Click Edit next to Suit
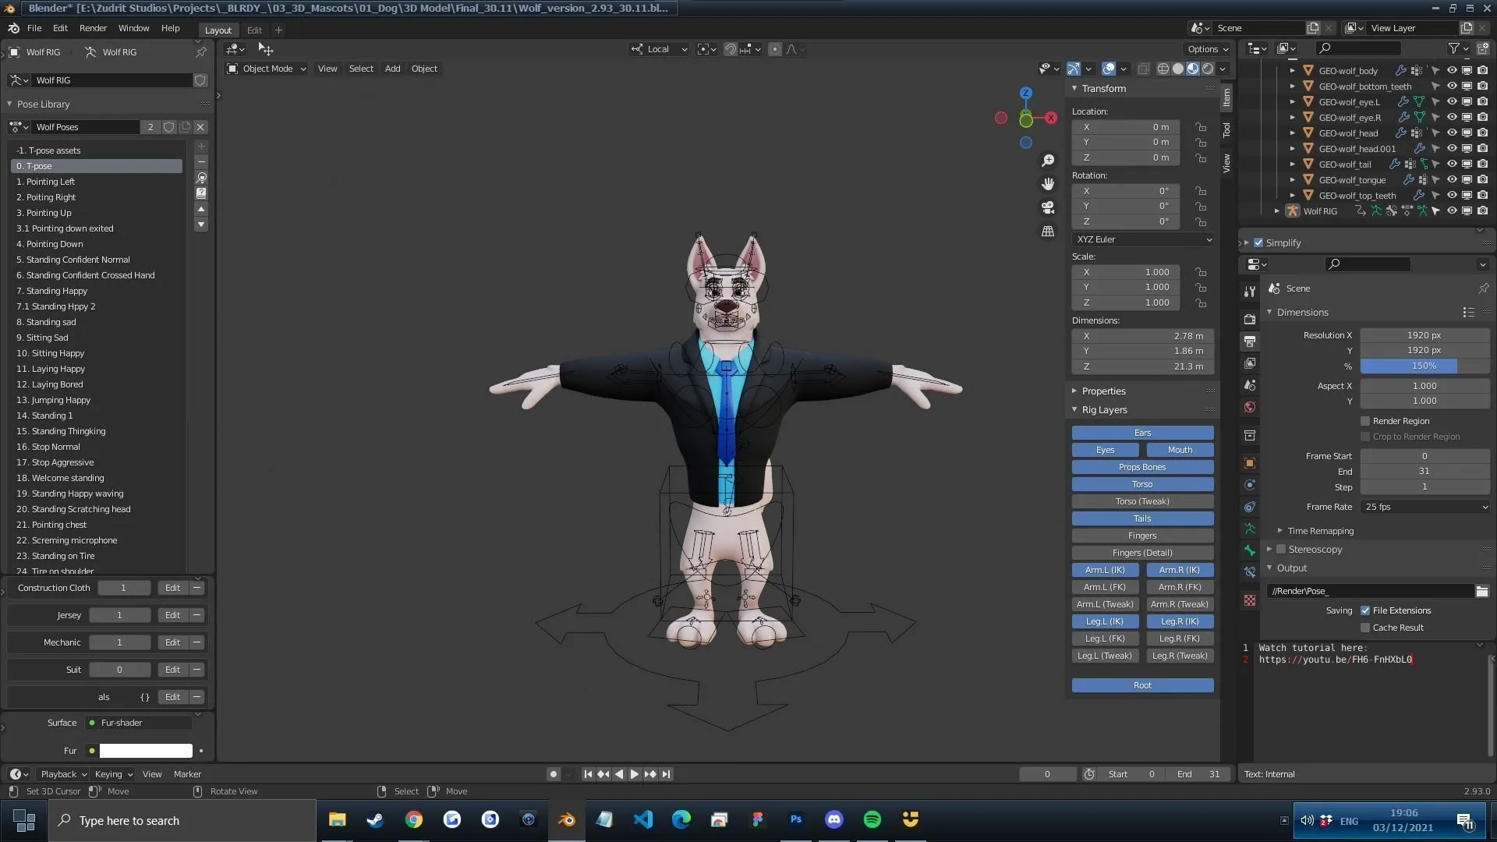 click(172, 669)
